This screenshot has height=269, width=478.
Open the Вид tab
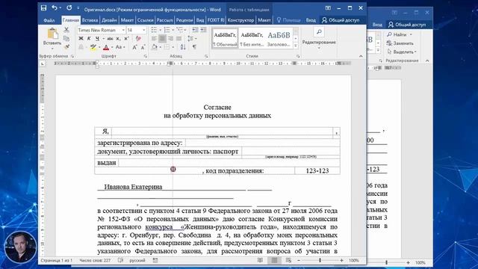(x=200, y=20)
